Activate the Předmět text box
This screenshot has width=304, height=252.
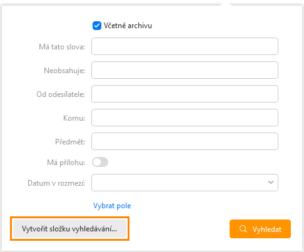[185, 141]
